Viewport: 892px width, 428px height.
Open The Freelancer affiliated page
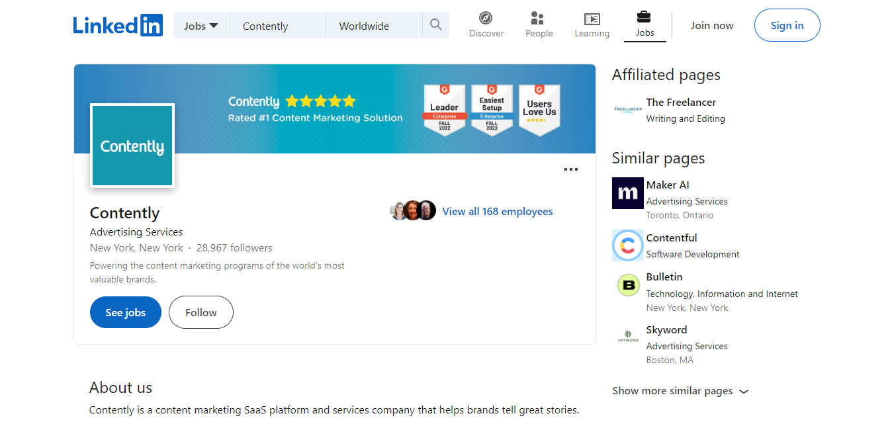681,103
